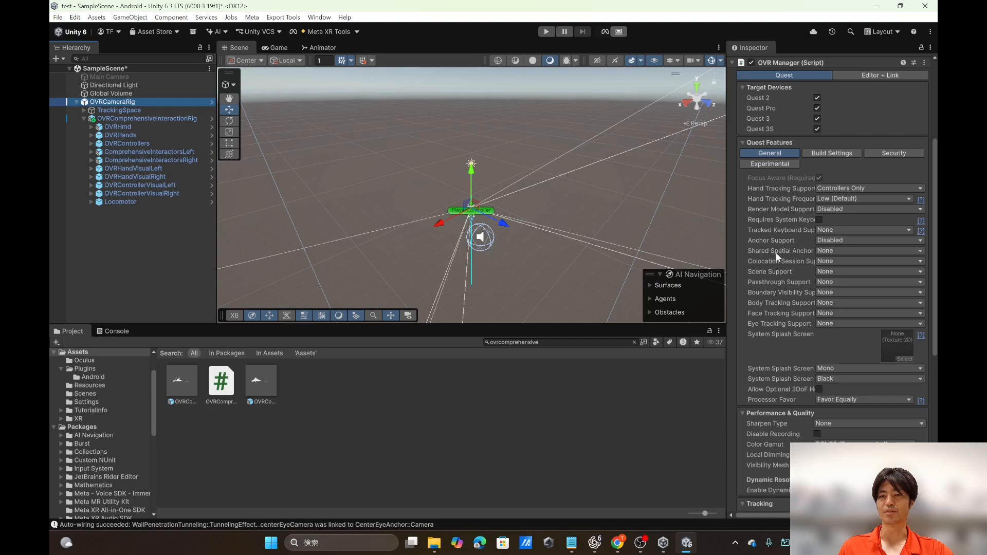Enable Disable Recording checkbox
This screenshot has height=555, width=987.
point(817,434)
